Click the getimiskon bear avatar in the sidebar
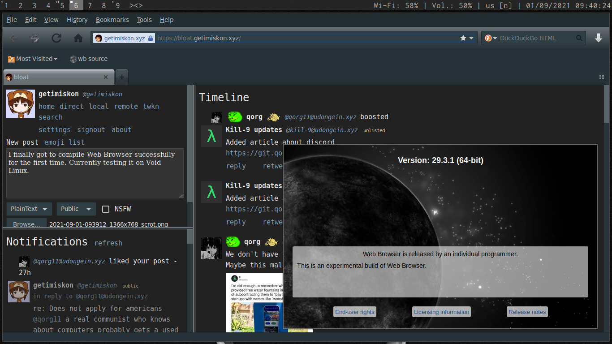Screen dimensions: 612x344 [21, 104]
